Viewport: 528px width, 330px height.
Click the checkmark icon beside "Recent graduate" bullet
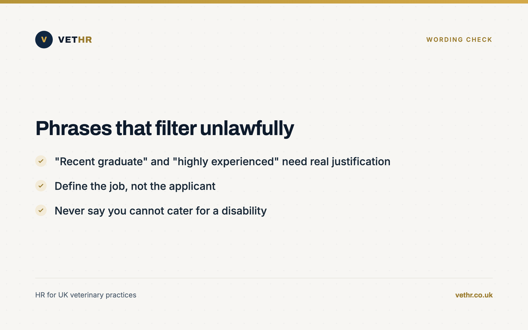coord(41,161)
